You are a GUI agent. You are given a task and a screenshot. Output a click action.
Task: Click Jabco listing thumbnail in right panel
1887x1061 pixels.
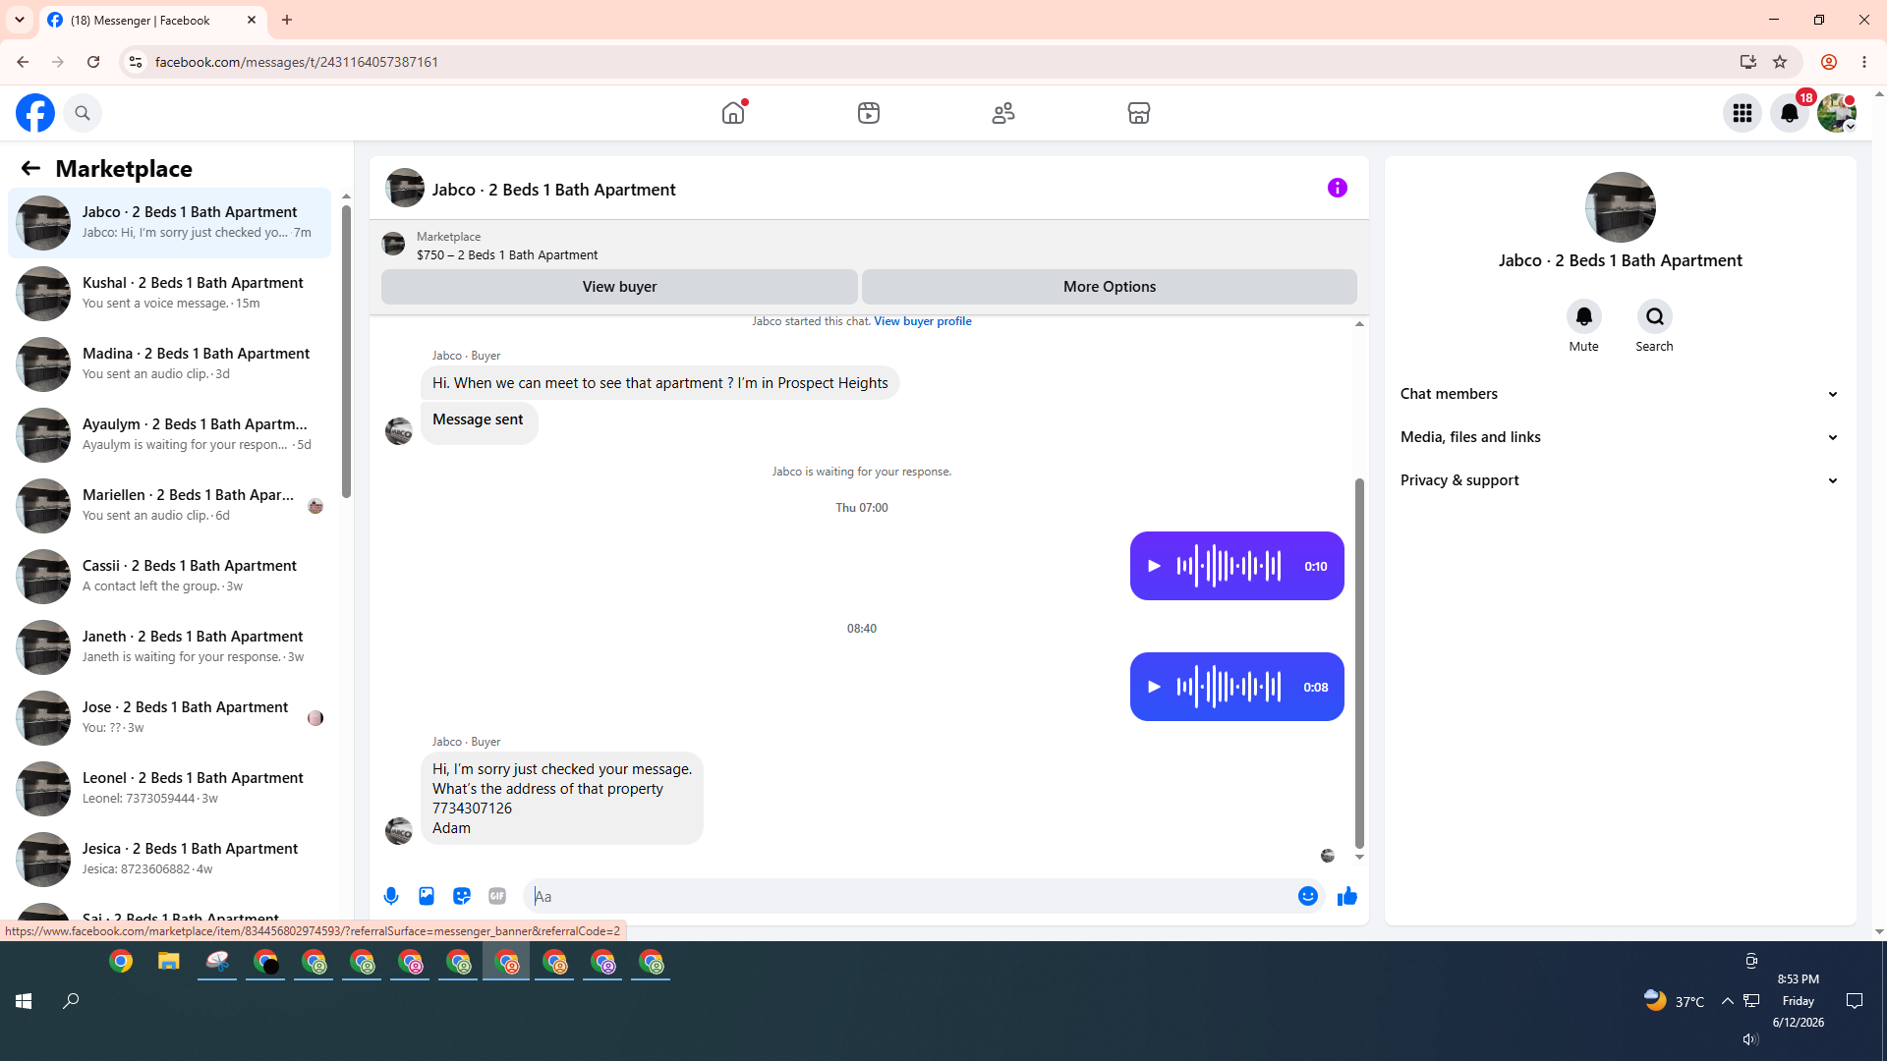(1621, 207)
